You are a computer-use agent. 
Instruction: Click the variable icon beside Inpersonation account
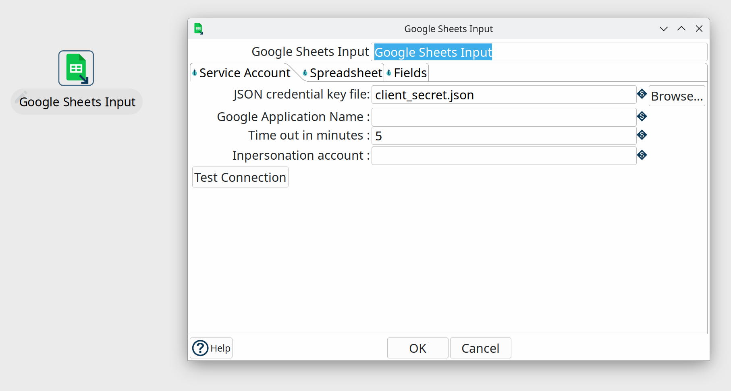tap(642, 155)
